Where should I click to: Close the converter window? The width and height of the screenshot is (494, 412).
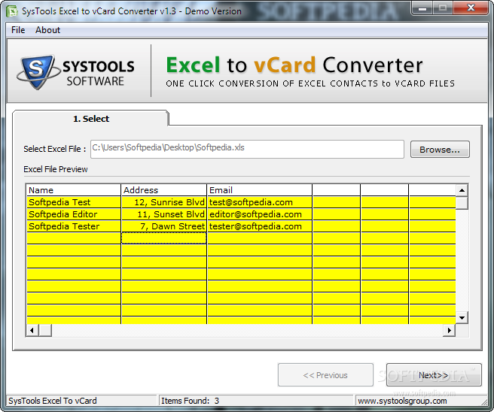(471, 8)
